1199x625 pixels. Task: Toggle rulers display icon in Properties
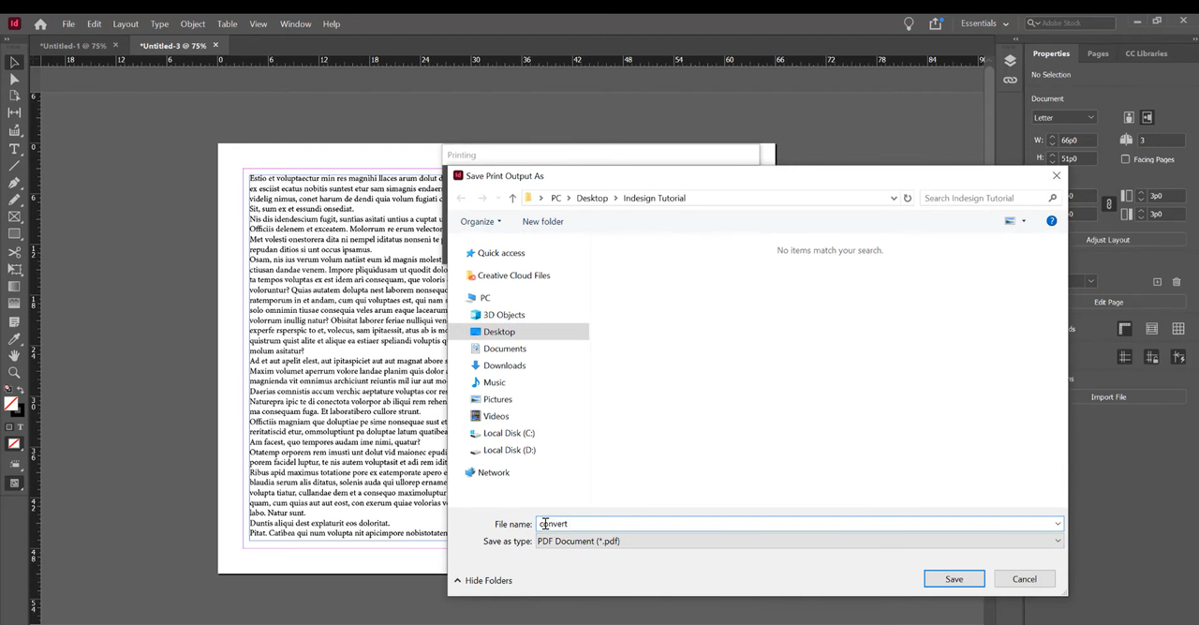pos(1125,329)
